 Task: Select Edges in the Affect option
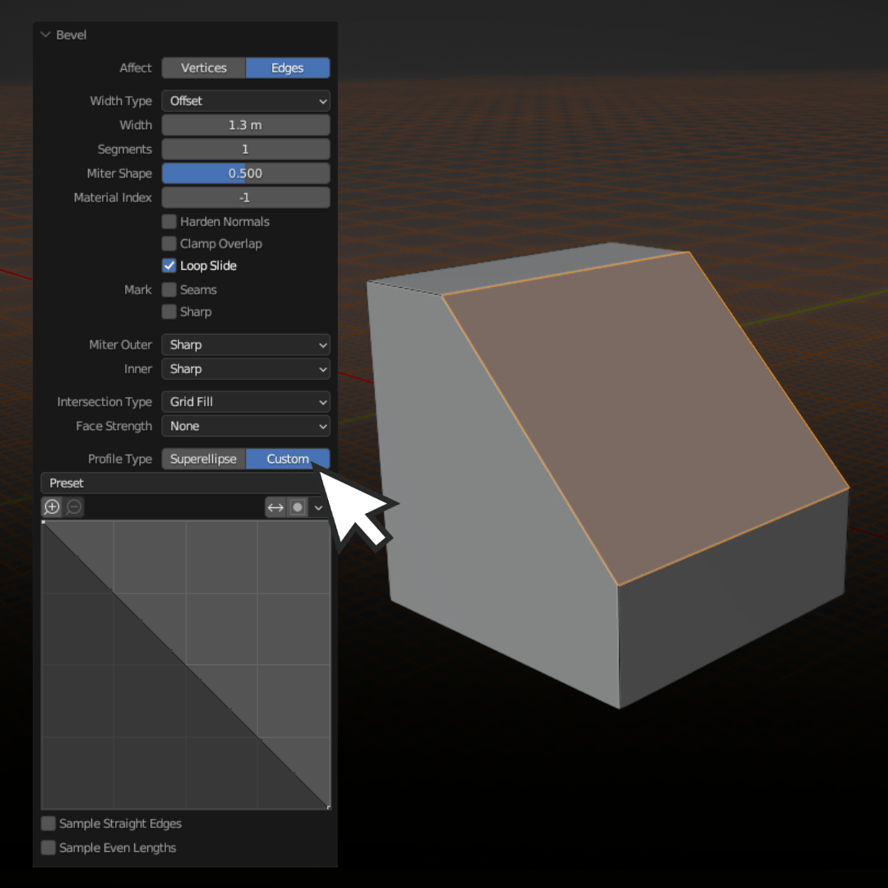(288, 68)
